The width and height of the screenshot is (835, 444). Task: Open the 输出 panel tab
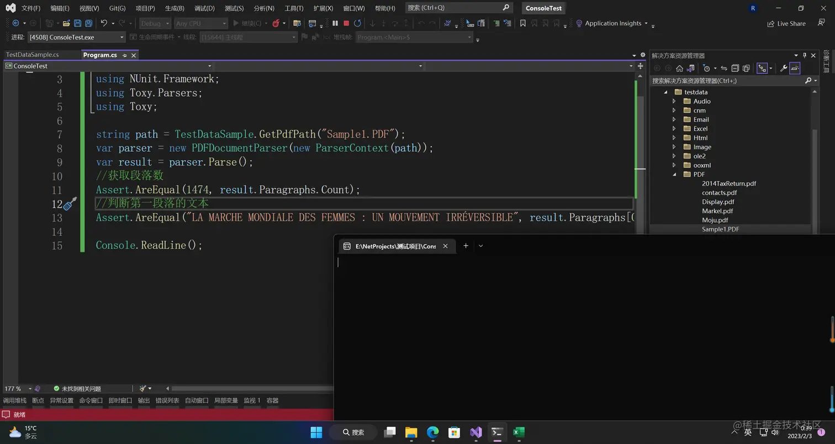click(144, 400)
